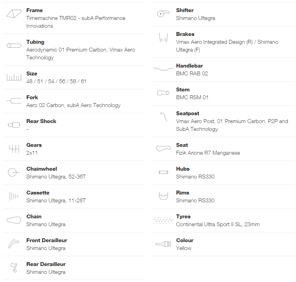Click the Handlebar outline icon
This screenshot has height=282, width=296.
pyautogui.click(x=163, y=69)
